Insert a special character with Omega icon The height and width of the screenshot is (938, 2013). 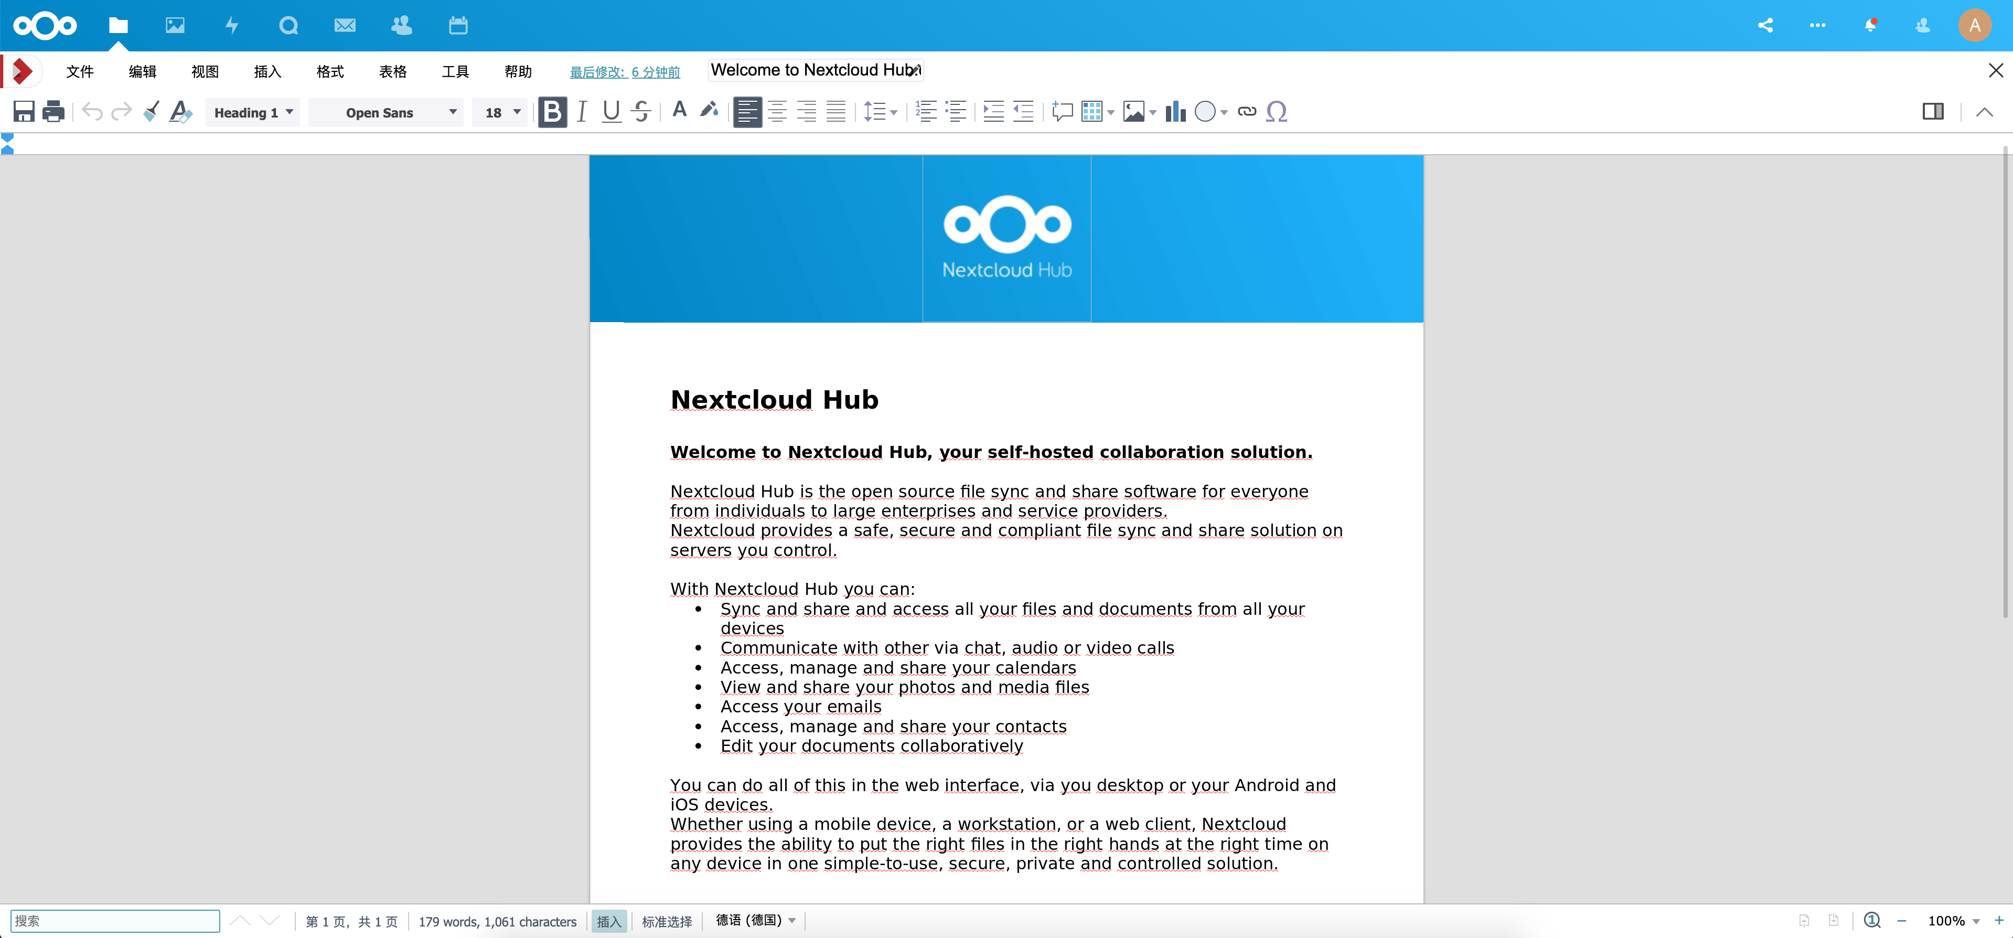pyautogui.click(x=1277, y=112)
